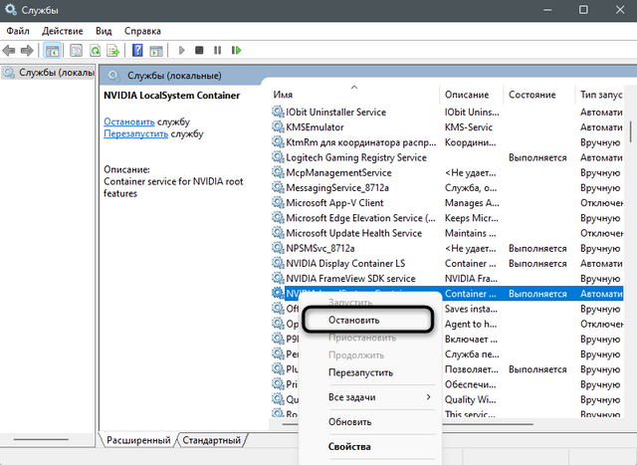
Task: Click the Start service play icon
Action: [x=181, y=51]
